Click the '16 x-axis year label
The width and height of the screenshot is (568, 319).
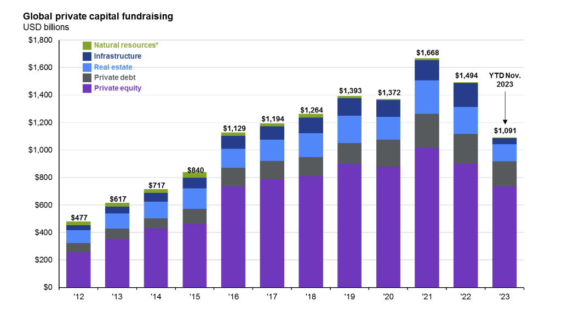pyautogui.click(x=233, y=297)
